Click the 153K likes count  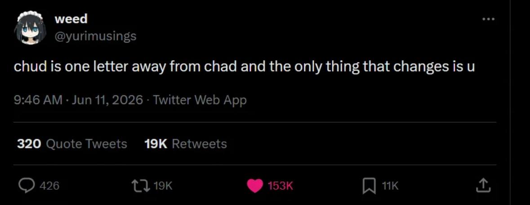pos(280,186)
